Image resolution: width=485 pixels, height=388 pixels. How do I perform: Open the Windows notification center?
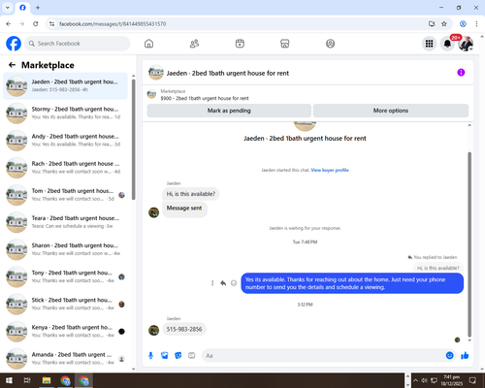pyautogui.click(x=472, y=380)
